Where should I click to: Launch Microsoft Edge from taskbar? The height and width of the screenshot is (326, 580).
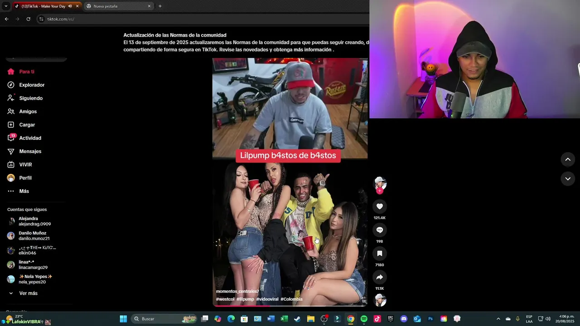point(231,319)
